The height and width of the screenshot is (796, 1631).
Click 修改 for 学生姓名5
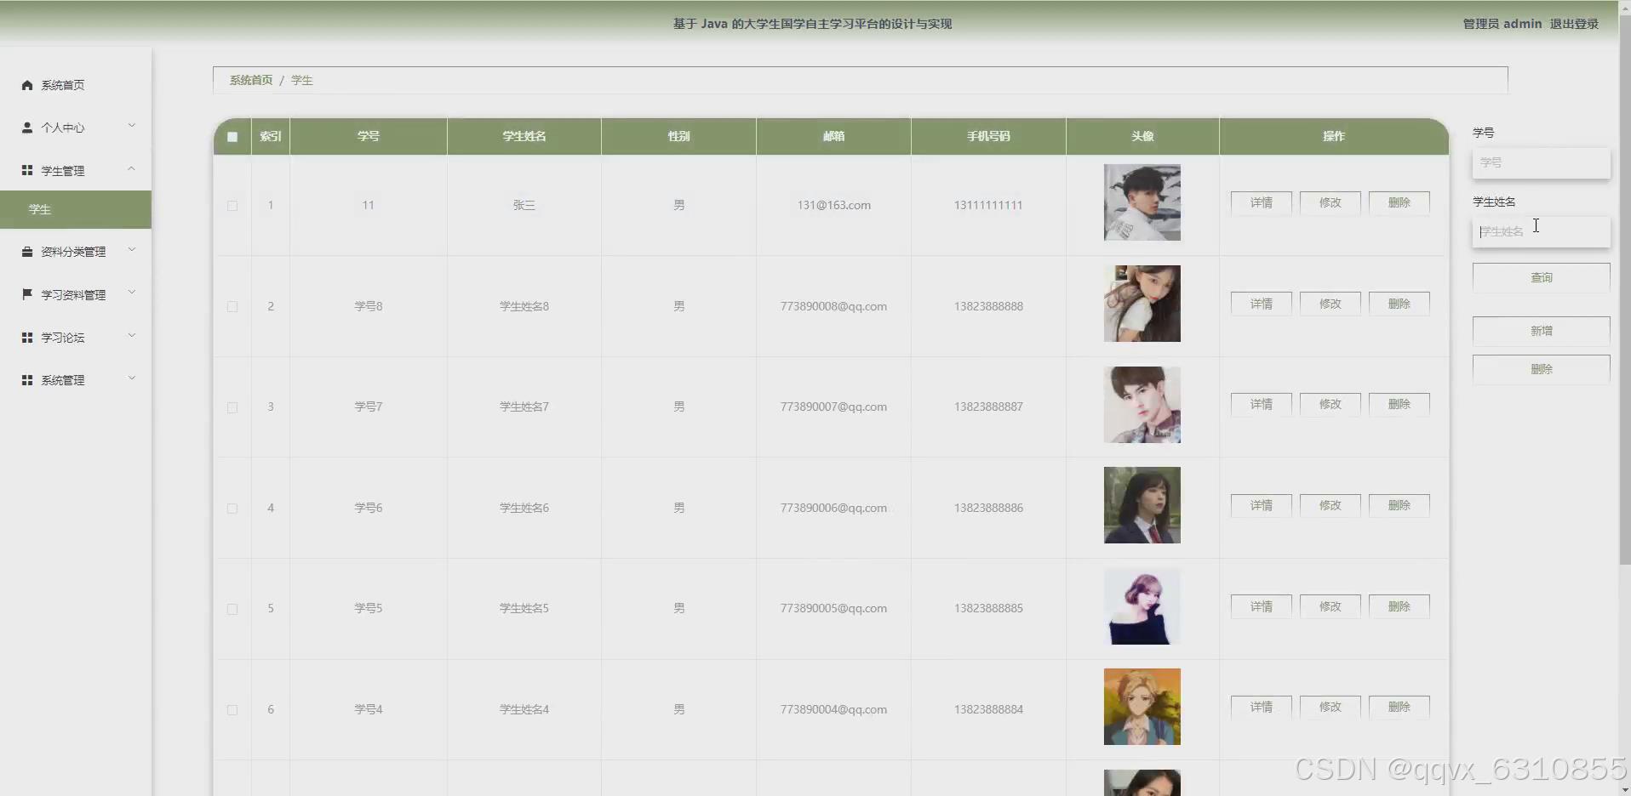click(1330, 606)
